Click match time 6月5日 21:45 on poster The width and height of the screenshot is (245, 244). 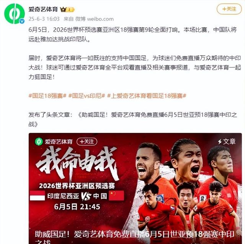77,206
